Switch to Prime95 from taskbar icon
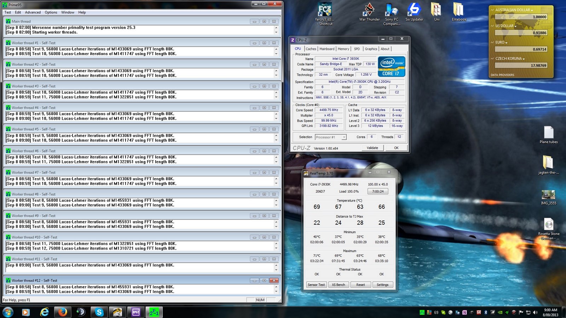The image size is (566, 318). (154, 312)
